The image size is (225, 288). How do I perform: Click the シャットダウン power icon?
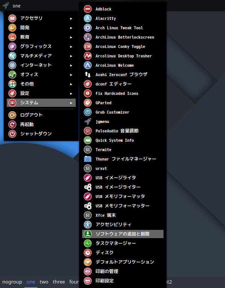[12, 134]
